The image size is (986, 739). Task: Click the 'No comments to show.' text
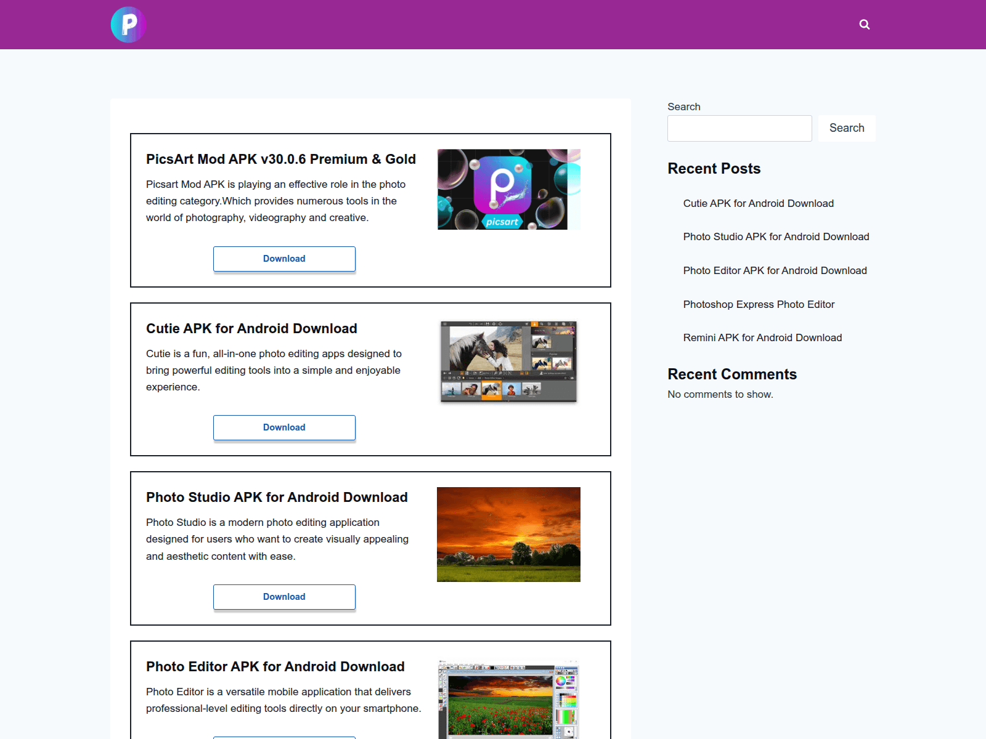tap(720, 394)
